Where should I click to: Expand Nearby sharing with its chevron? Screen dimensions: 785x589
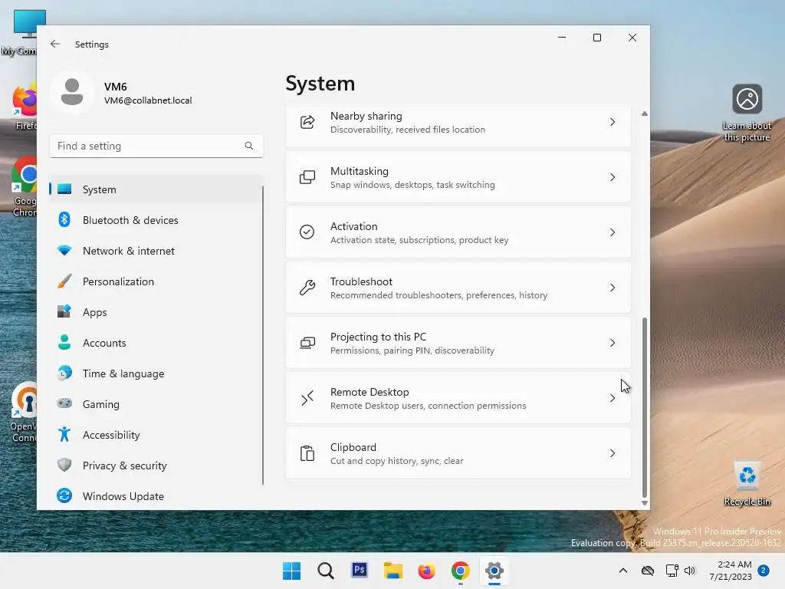(613, 122)
